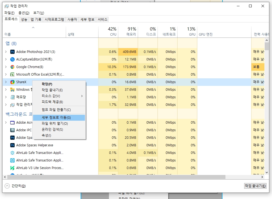Image resolution: width=272 pixels, height=199 pixels.
Task: Expand the ShareX process group
Action: (6, 82)
